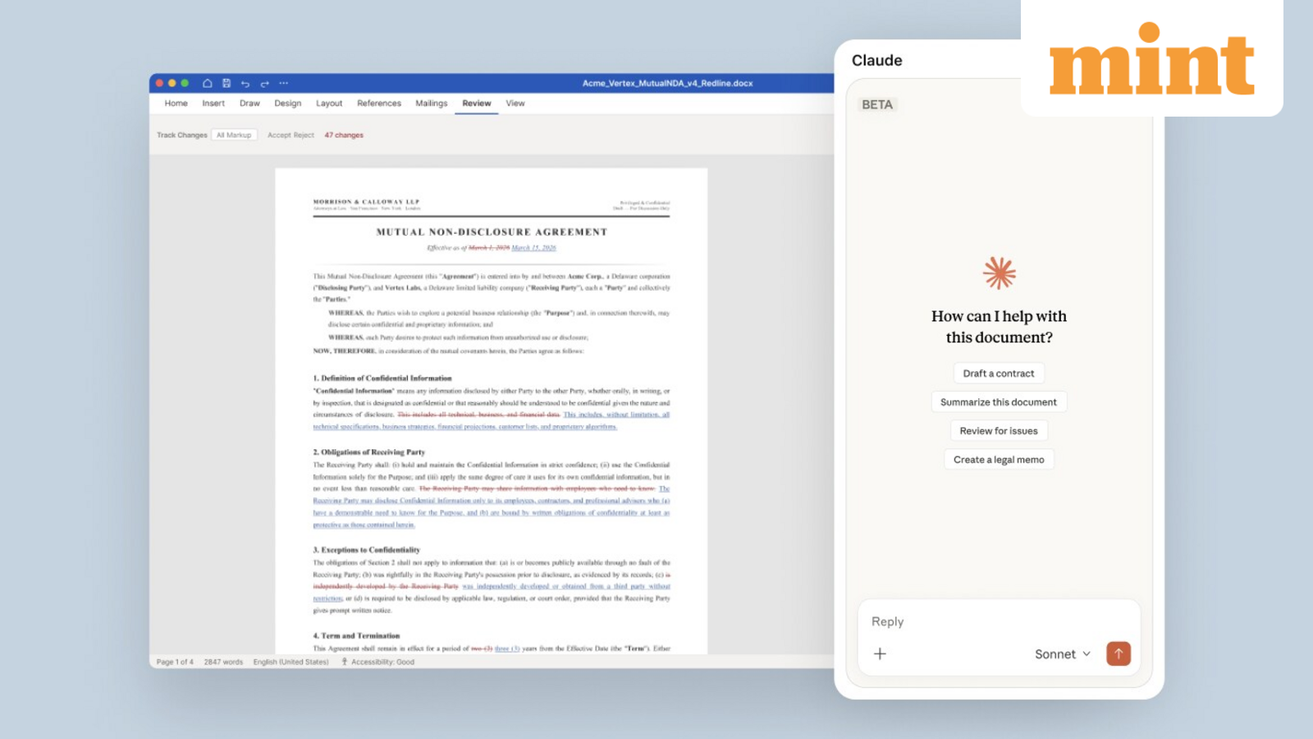Open the Home view icon in the title bar

(x=207, y=83)
